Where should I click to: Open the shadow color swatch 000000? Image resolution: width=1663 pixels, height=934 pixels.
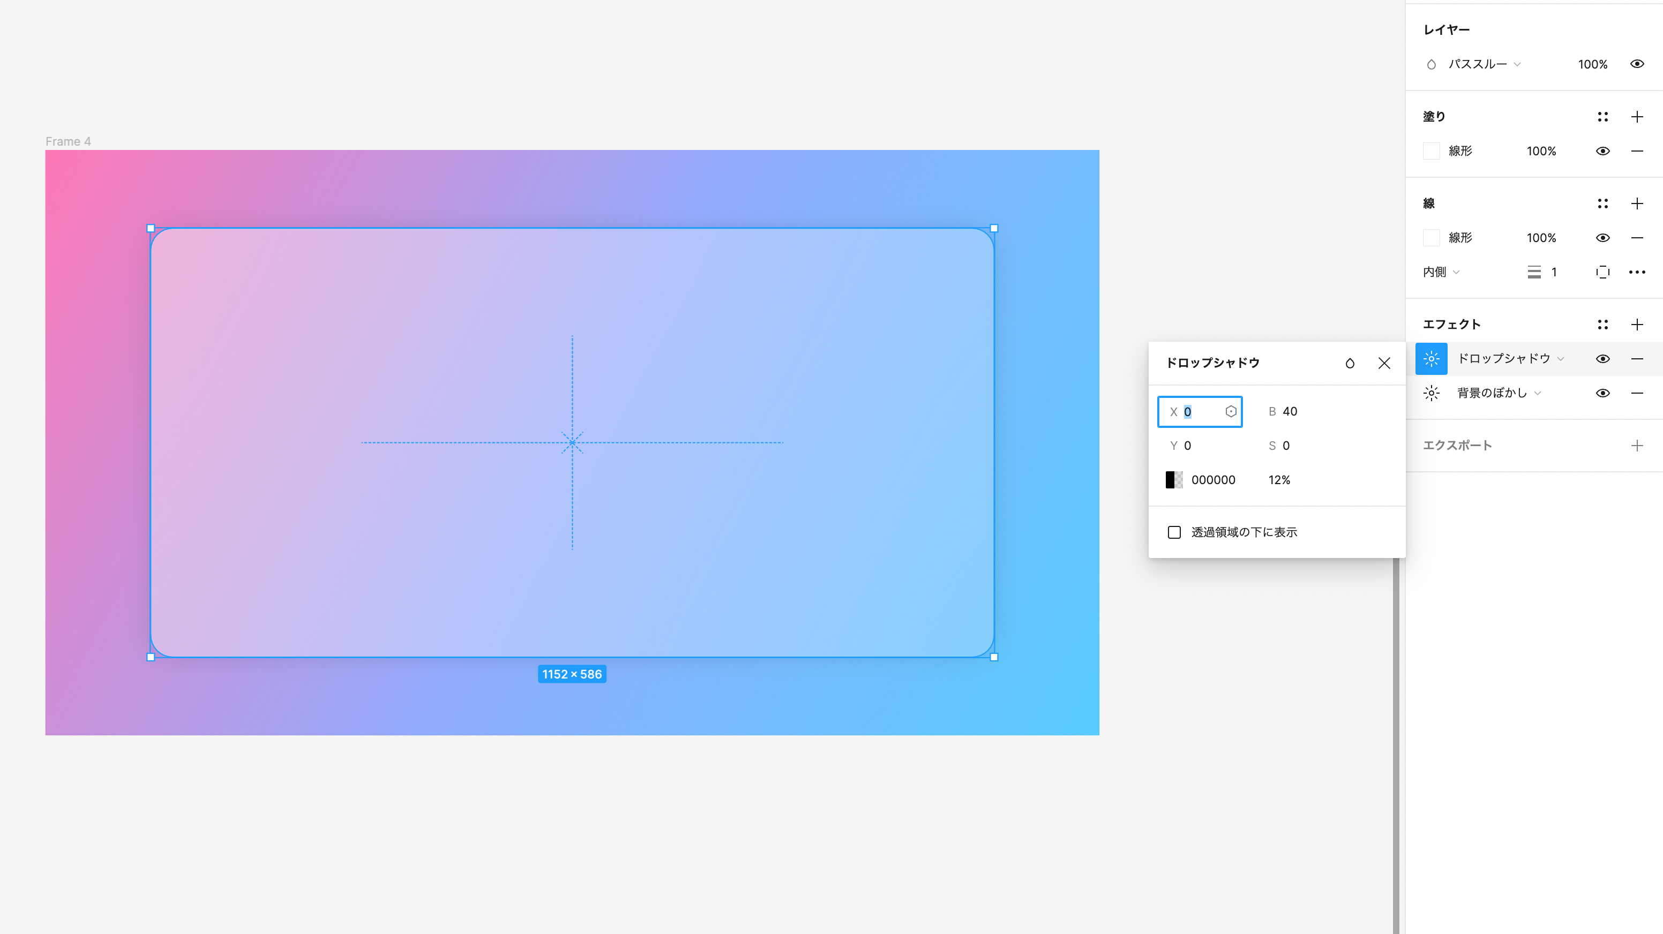click(x=1174, y=480)
